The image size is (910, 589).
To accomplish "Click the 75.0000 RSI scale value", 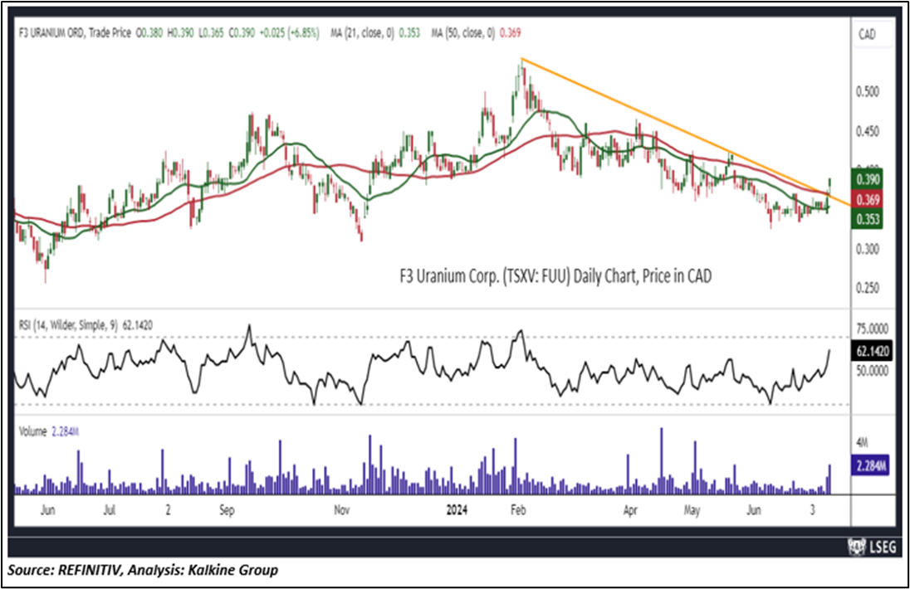I will pyautogui.click(x=873, y=329).
